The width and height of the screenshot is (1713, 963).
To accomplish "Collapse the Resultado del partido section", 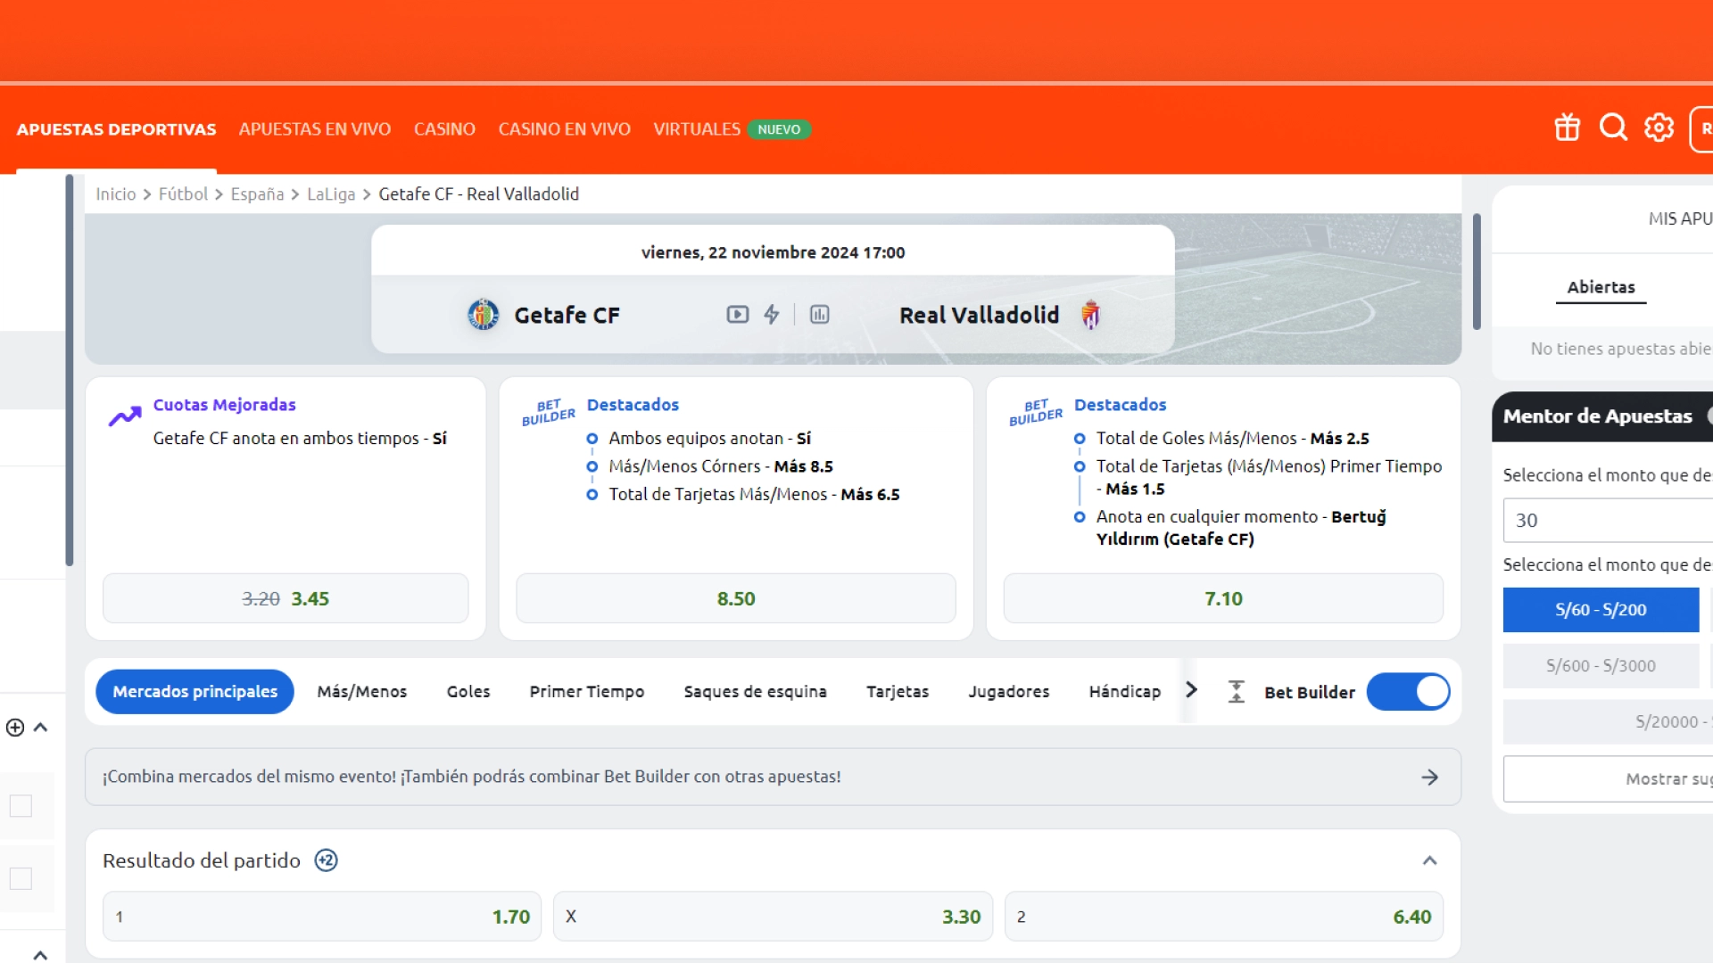I will click(x=1429, y=860).
